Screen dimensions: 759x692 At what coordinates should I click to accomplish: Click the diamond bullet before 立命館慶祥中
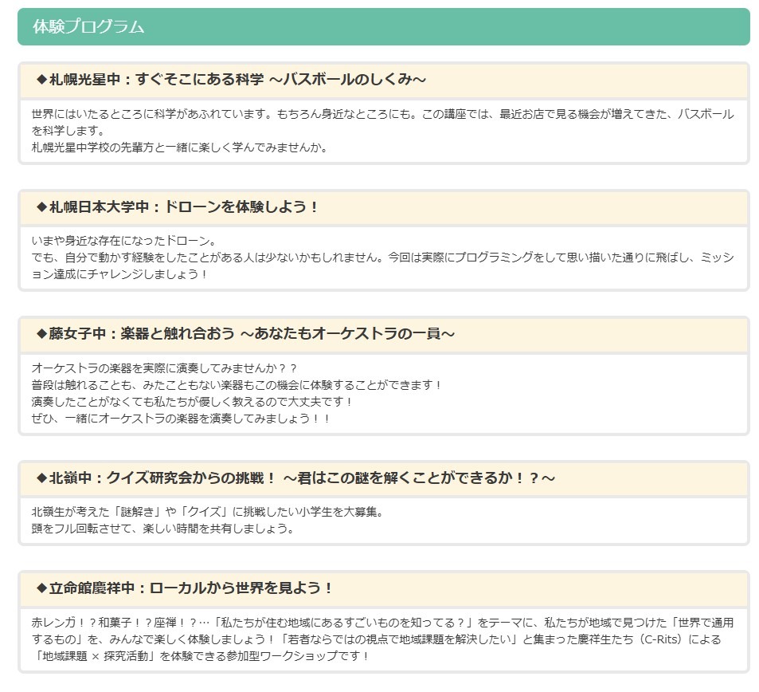[x=41, y=588]
